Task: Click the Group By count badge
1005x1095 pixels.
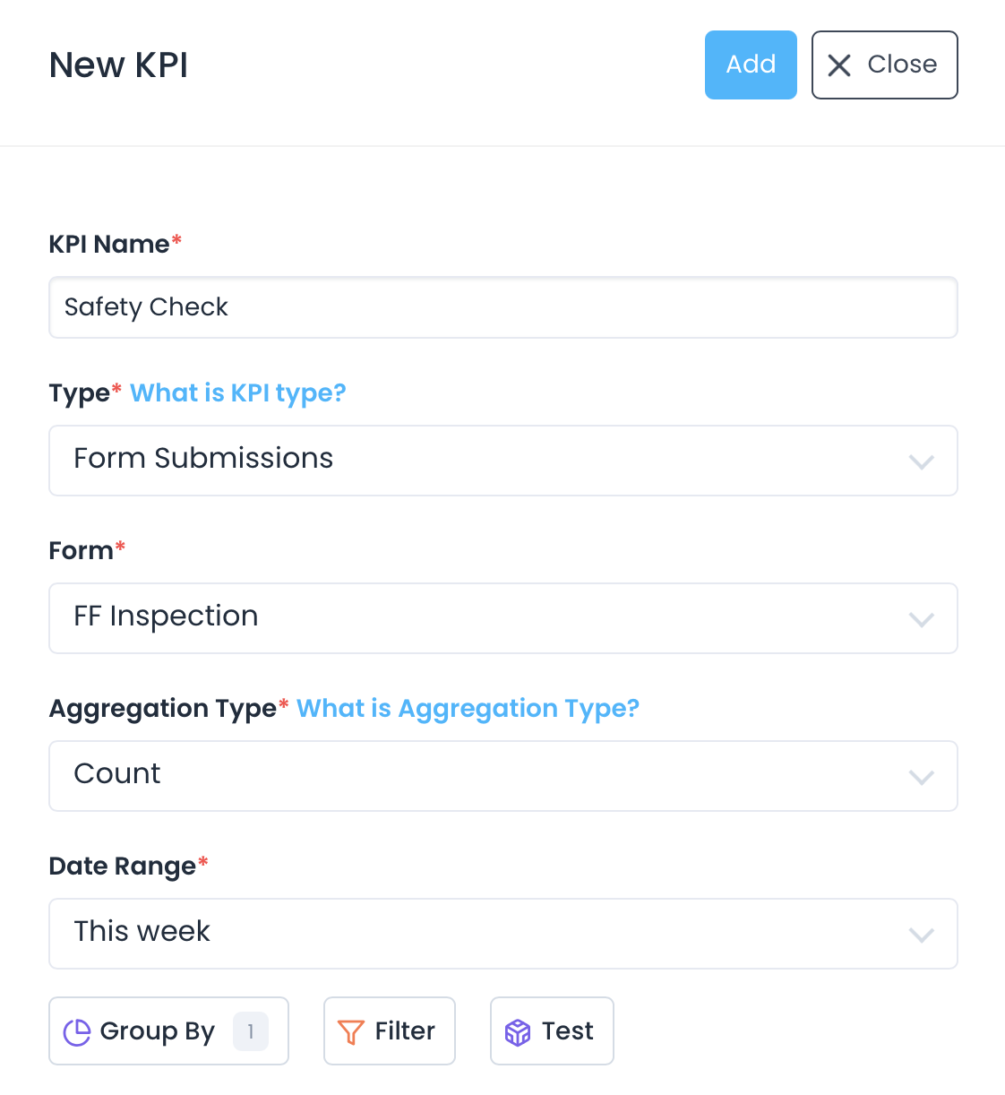Action: tap(251, 1031)
